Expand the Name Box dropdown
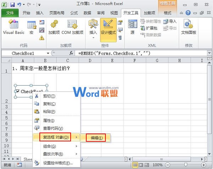 click(x=48, y=53)
